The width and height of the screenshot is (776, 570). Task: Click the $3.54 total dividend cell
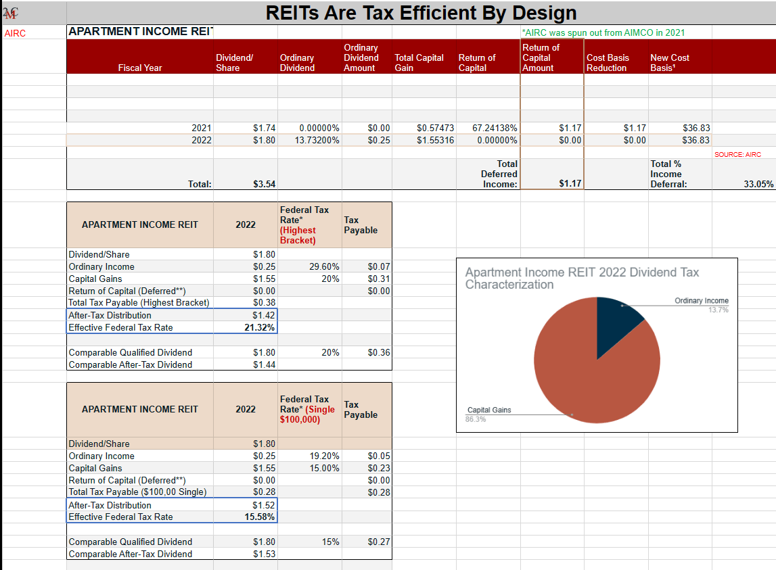[x=263, y=184]
